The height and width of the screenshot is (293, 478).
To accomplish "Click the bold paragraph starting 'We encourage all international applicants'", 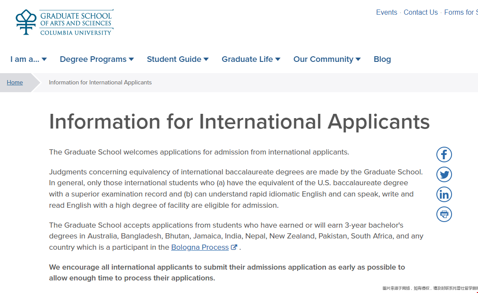I will click(227, 273).
